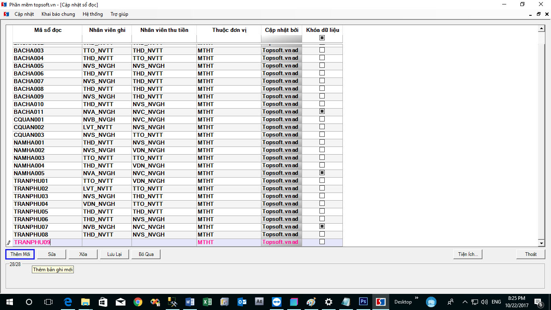Open the Tiện ích... button
This screenshot has height=310, width=551.
[468, 254]
